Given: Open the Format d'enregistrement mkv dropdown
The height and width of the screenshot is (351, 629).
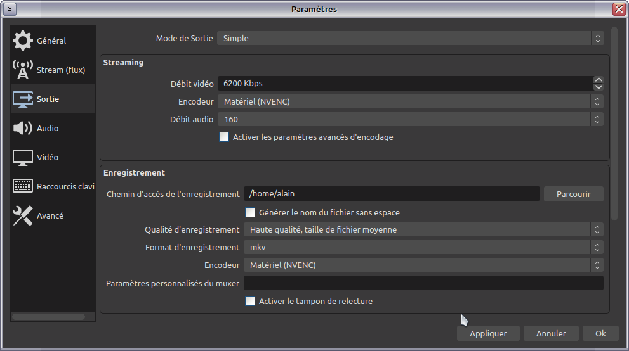Looking at the screenshot, I should (x=423, y=247).
